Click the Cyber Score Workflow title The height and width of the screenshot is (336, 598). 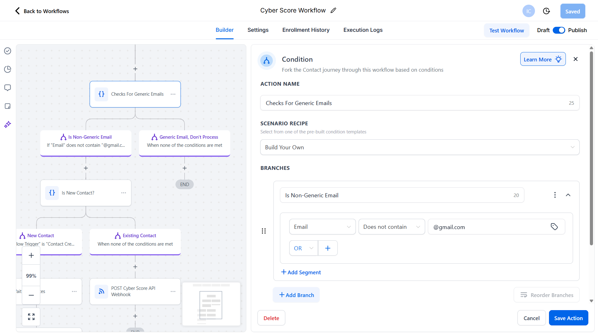293,10
